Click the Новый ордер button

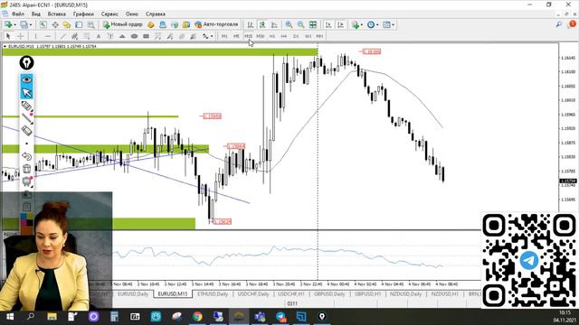[x=123, y=24]
